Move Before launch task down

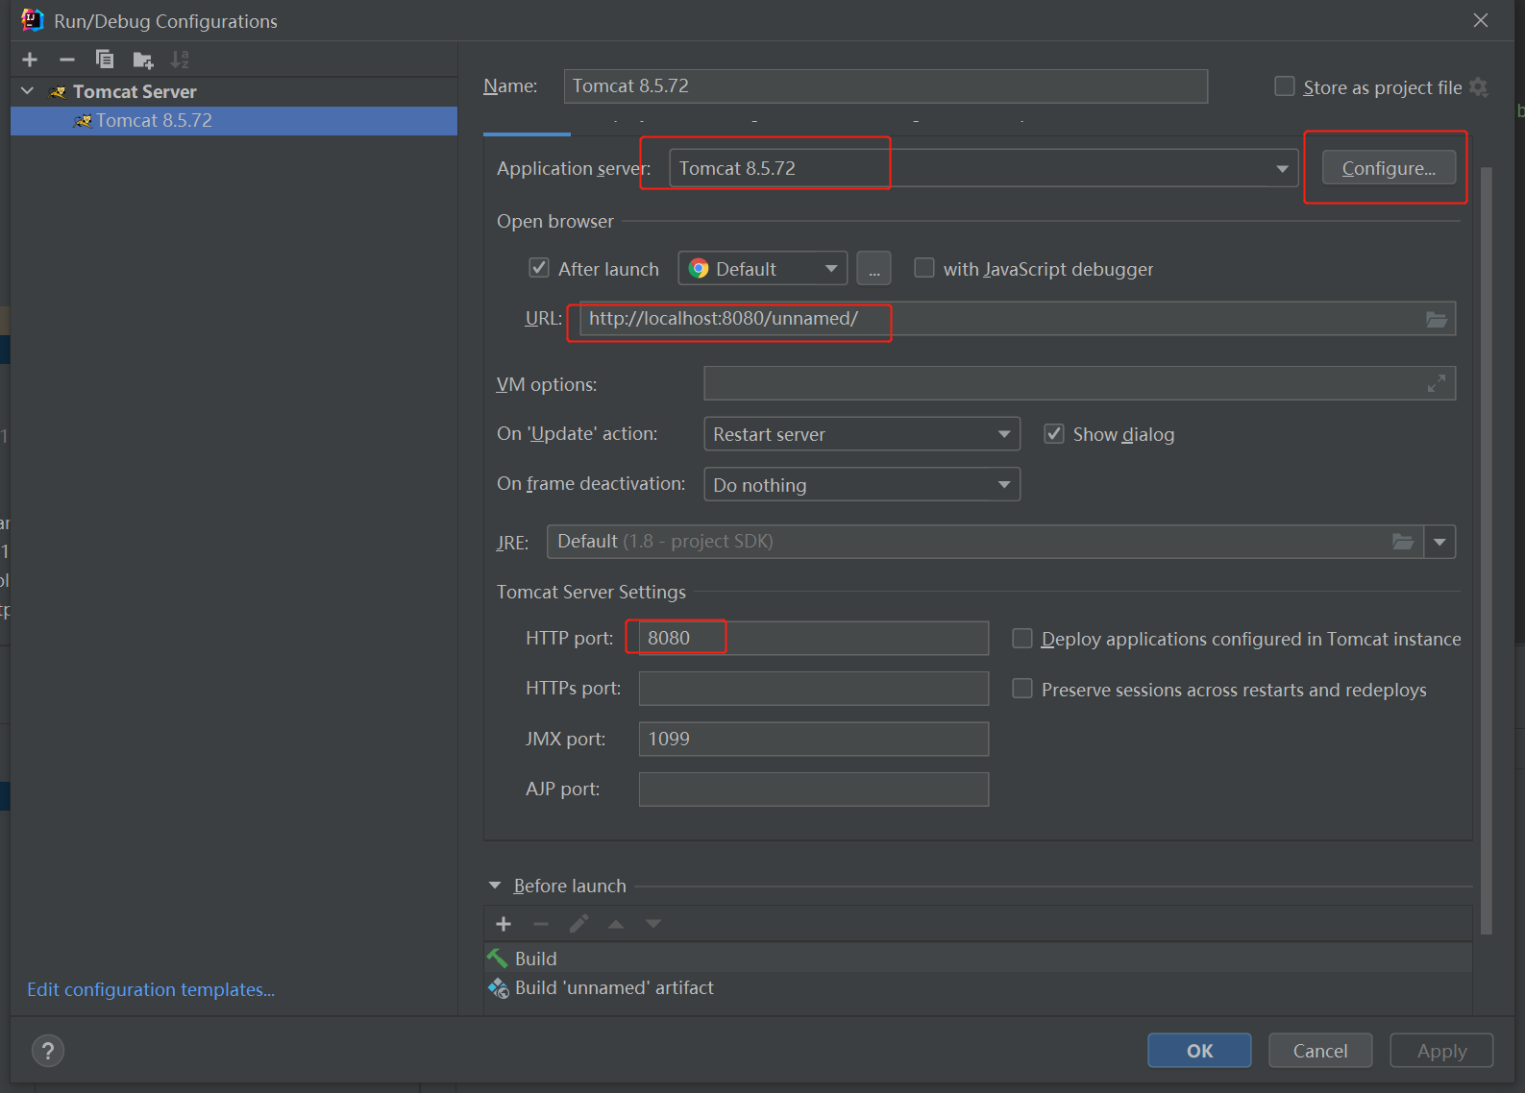(x=653, y=924)
